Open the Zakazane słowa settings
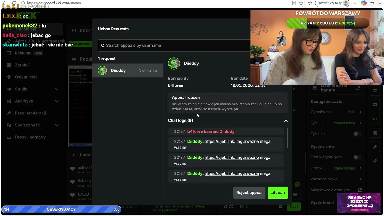The image size is (384, 216). [x=336, y=179]
